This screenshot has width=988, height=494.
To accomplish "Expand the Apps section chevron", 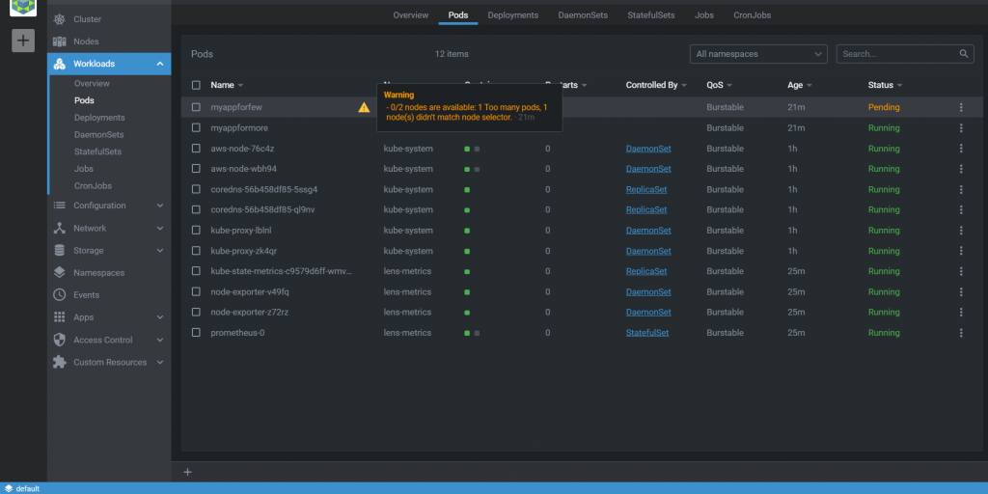I will click(x=160, y=317).
